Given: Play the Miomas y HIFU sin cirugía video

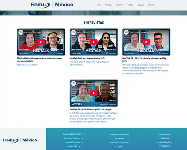Looking at the screenshot, I should click(x=93, y=93).
